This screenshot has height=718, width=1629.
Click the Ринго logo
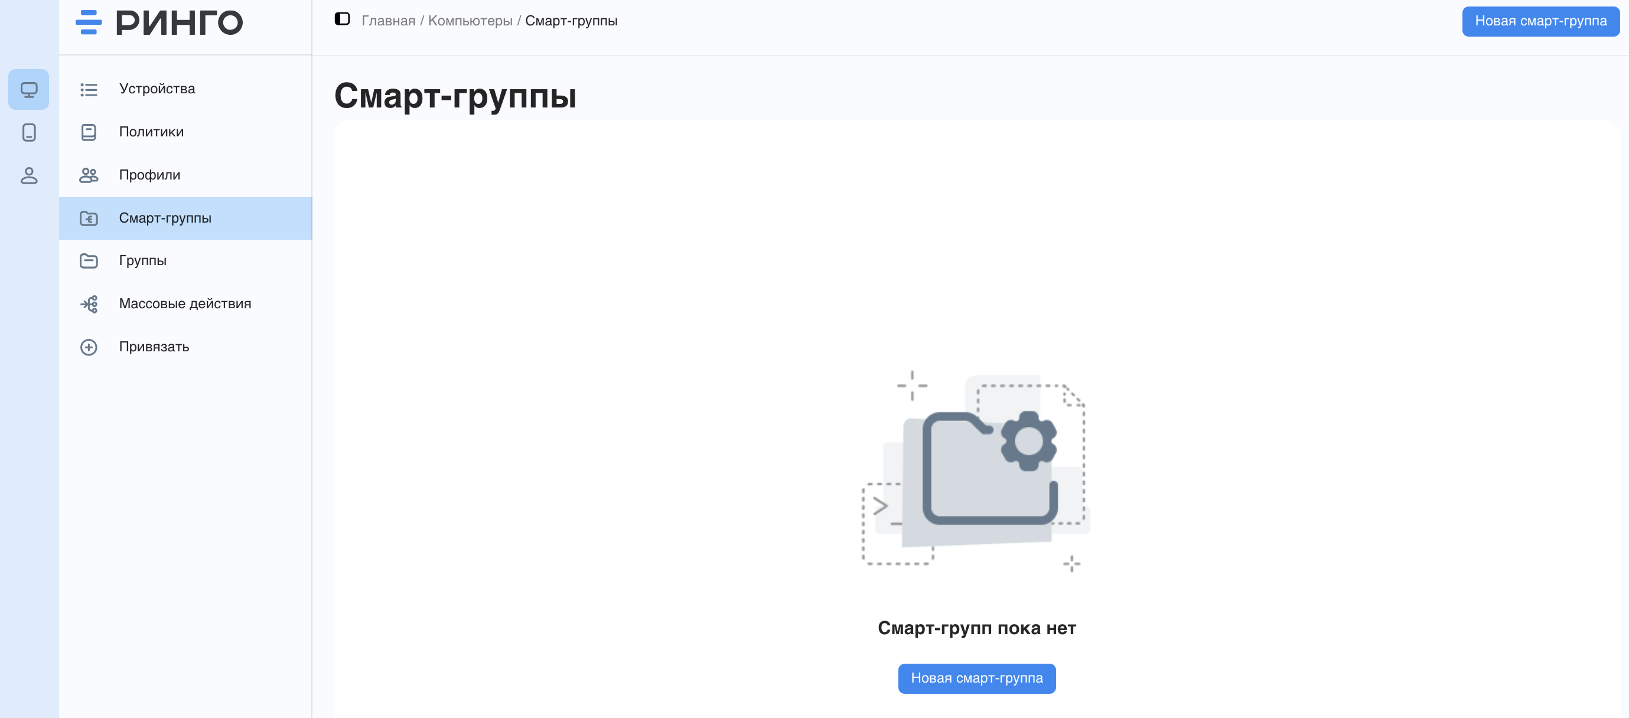click(159, 23)
